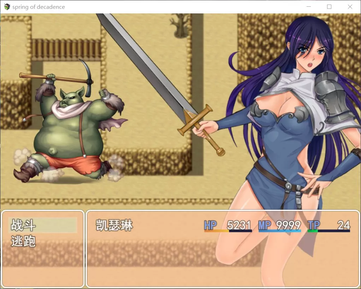Viewport: 361px width, 289px height.
Task: Click the HP value 5231
Action: (x=239, y=225)
